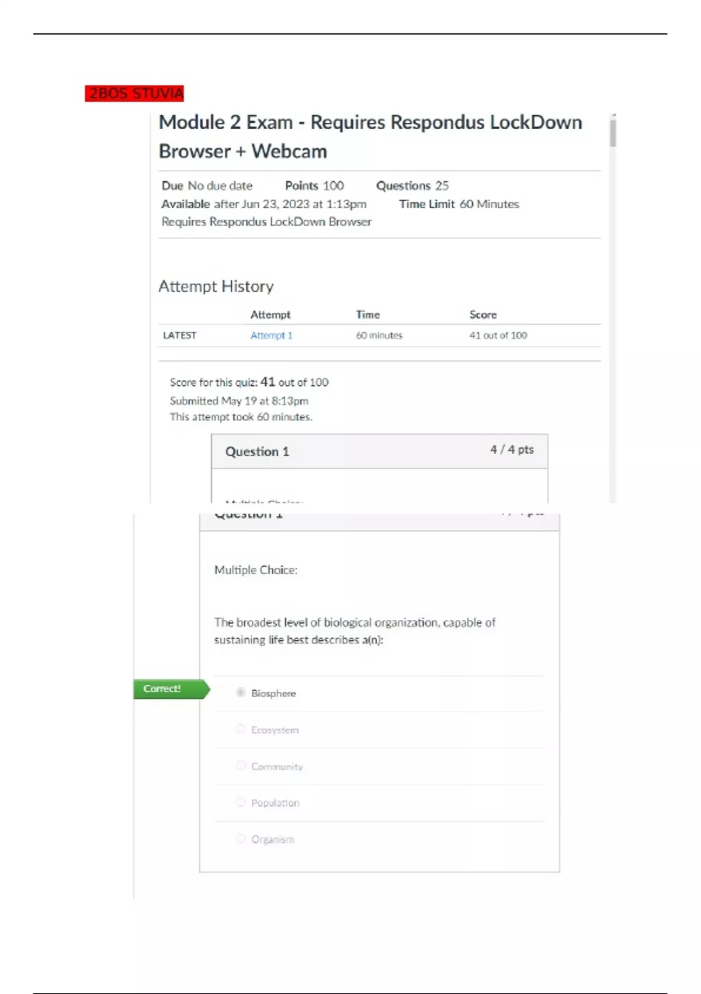Click the LATEST row label
This screenshot has width=701, height=994.
pos(179,335)
